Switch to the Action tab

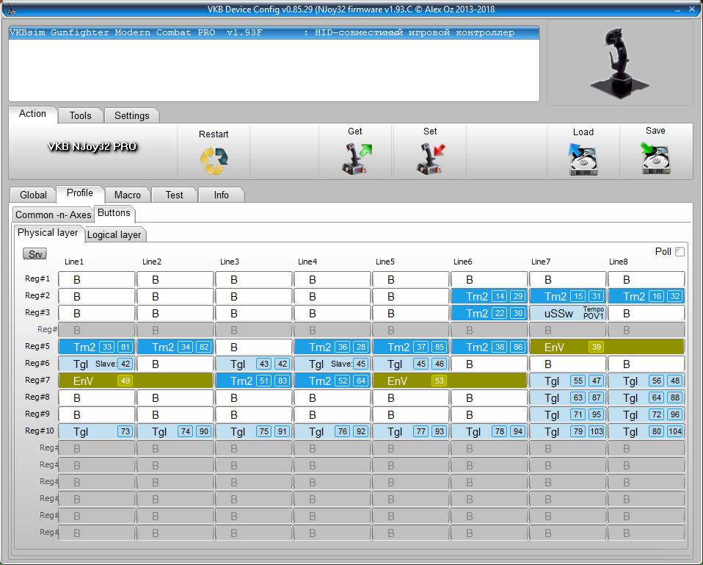coord(33,114)
